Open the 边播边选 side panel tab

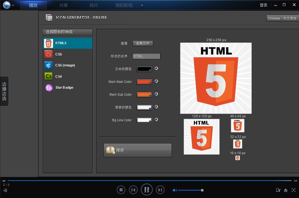[x=4, y=91]
